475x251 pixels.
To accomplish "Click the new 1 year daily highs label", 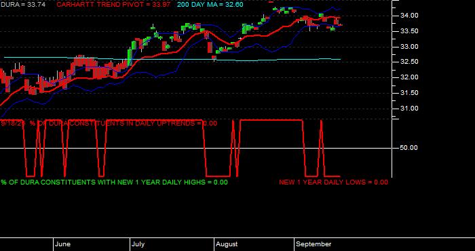I will click(x=114, y=182).
